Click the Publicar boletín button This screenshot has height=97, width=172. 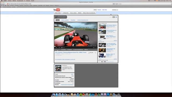pyautogui.click(x=58, y=13)
